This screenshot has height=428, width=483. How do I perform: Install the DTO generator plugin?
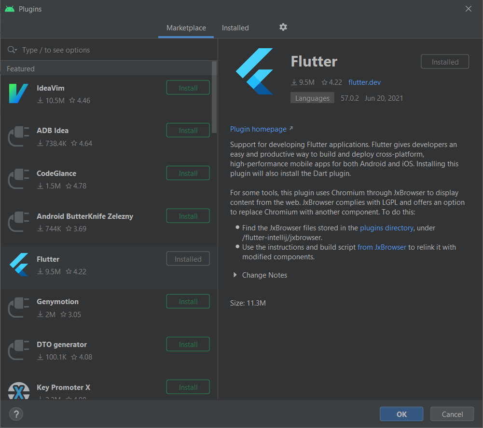click(188, 344)
